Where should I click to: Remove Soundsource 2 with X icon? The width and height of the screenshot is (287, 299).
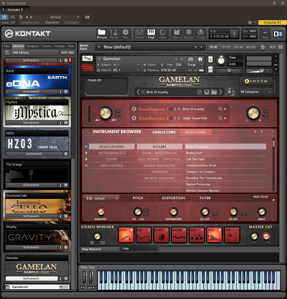225,118
